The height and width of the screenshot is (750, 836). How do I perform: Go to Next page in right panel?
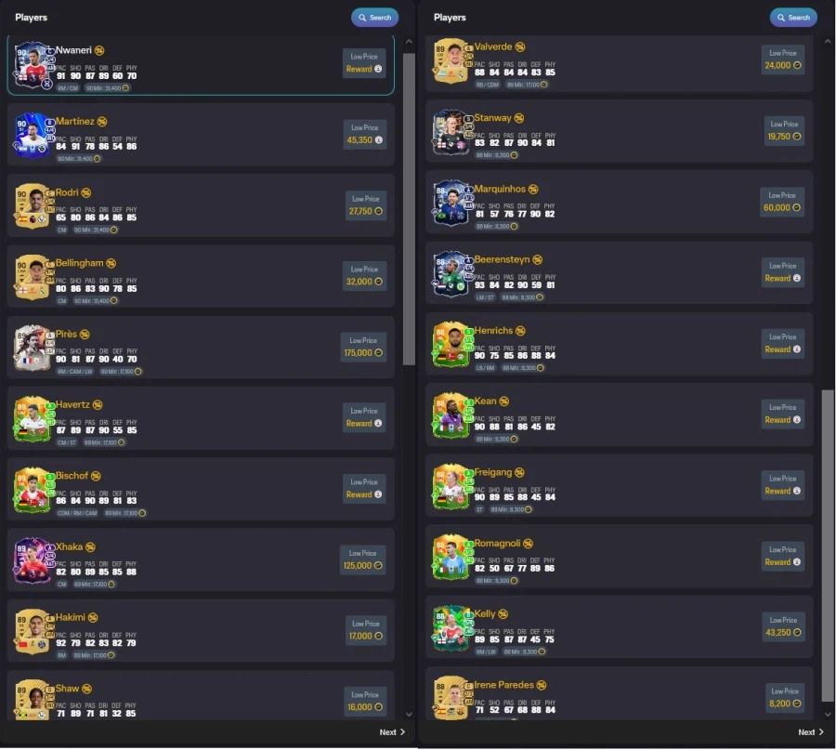pyautogui.click(x=810, y=732)
